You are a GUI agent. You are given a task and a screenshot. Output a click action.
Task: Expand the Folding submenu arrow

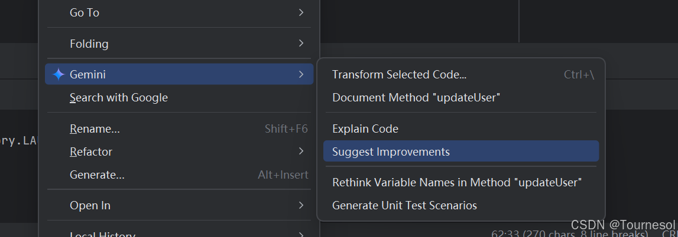coord(301,43)
